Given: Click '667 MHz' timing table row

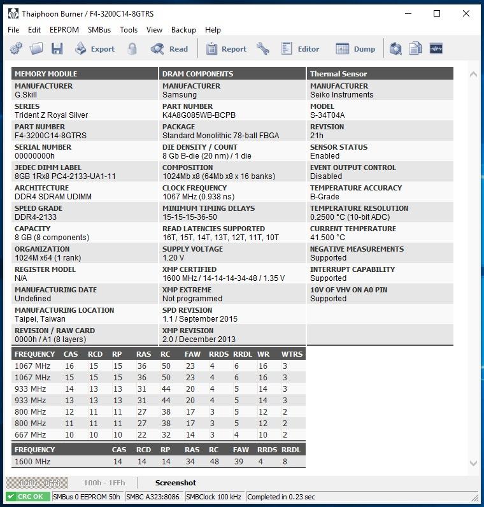Looking at the screenshot, I should tap(159, 434).
